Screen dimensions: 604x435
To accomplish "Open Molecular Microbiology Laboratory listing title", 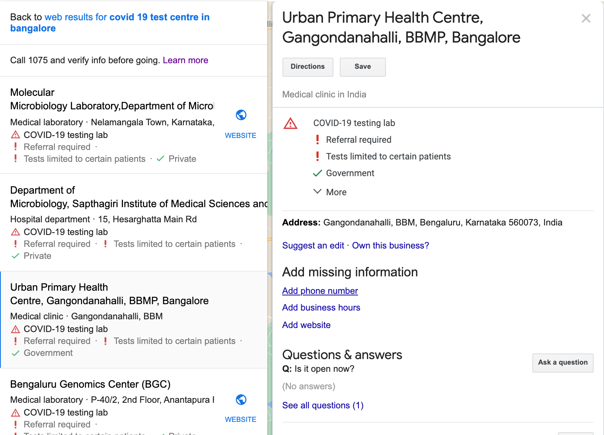I will (x=112, y=99).
